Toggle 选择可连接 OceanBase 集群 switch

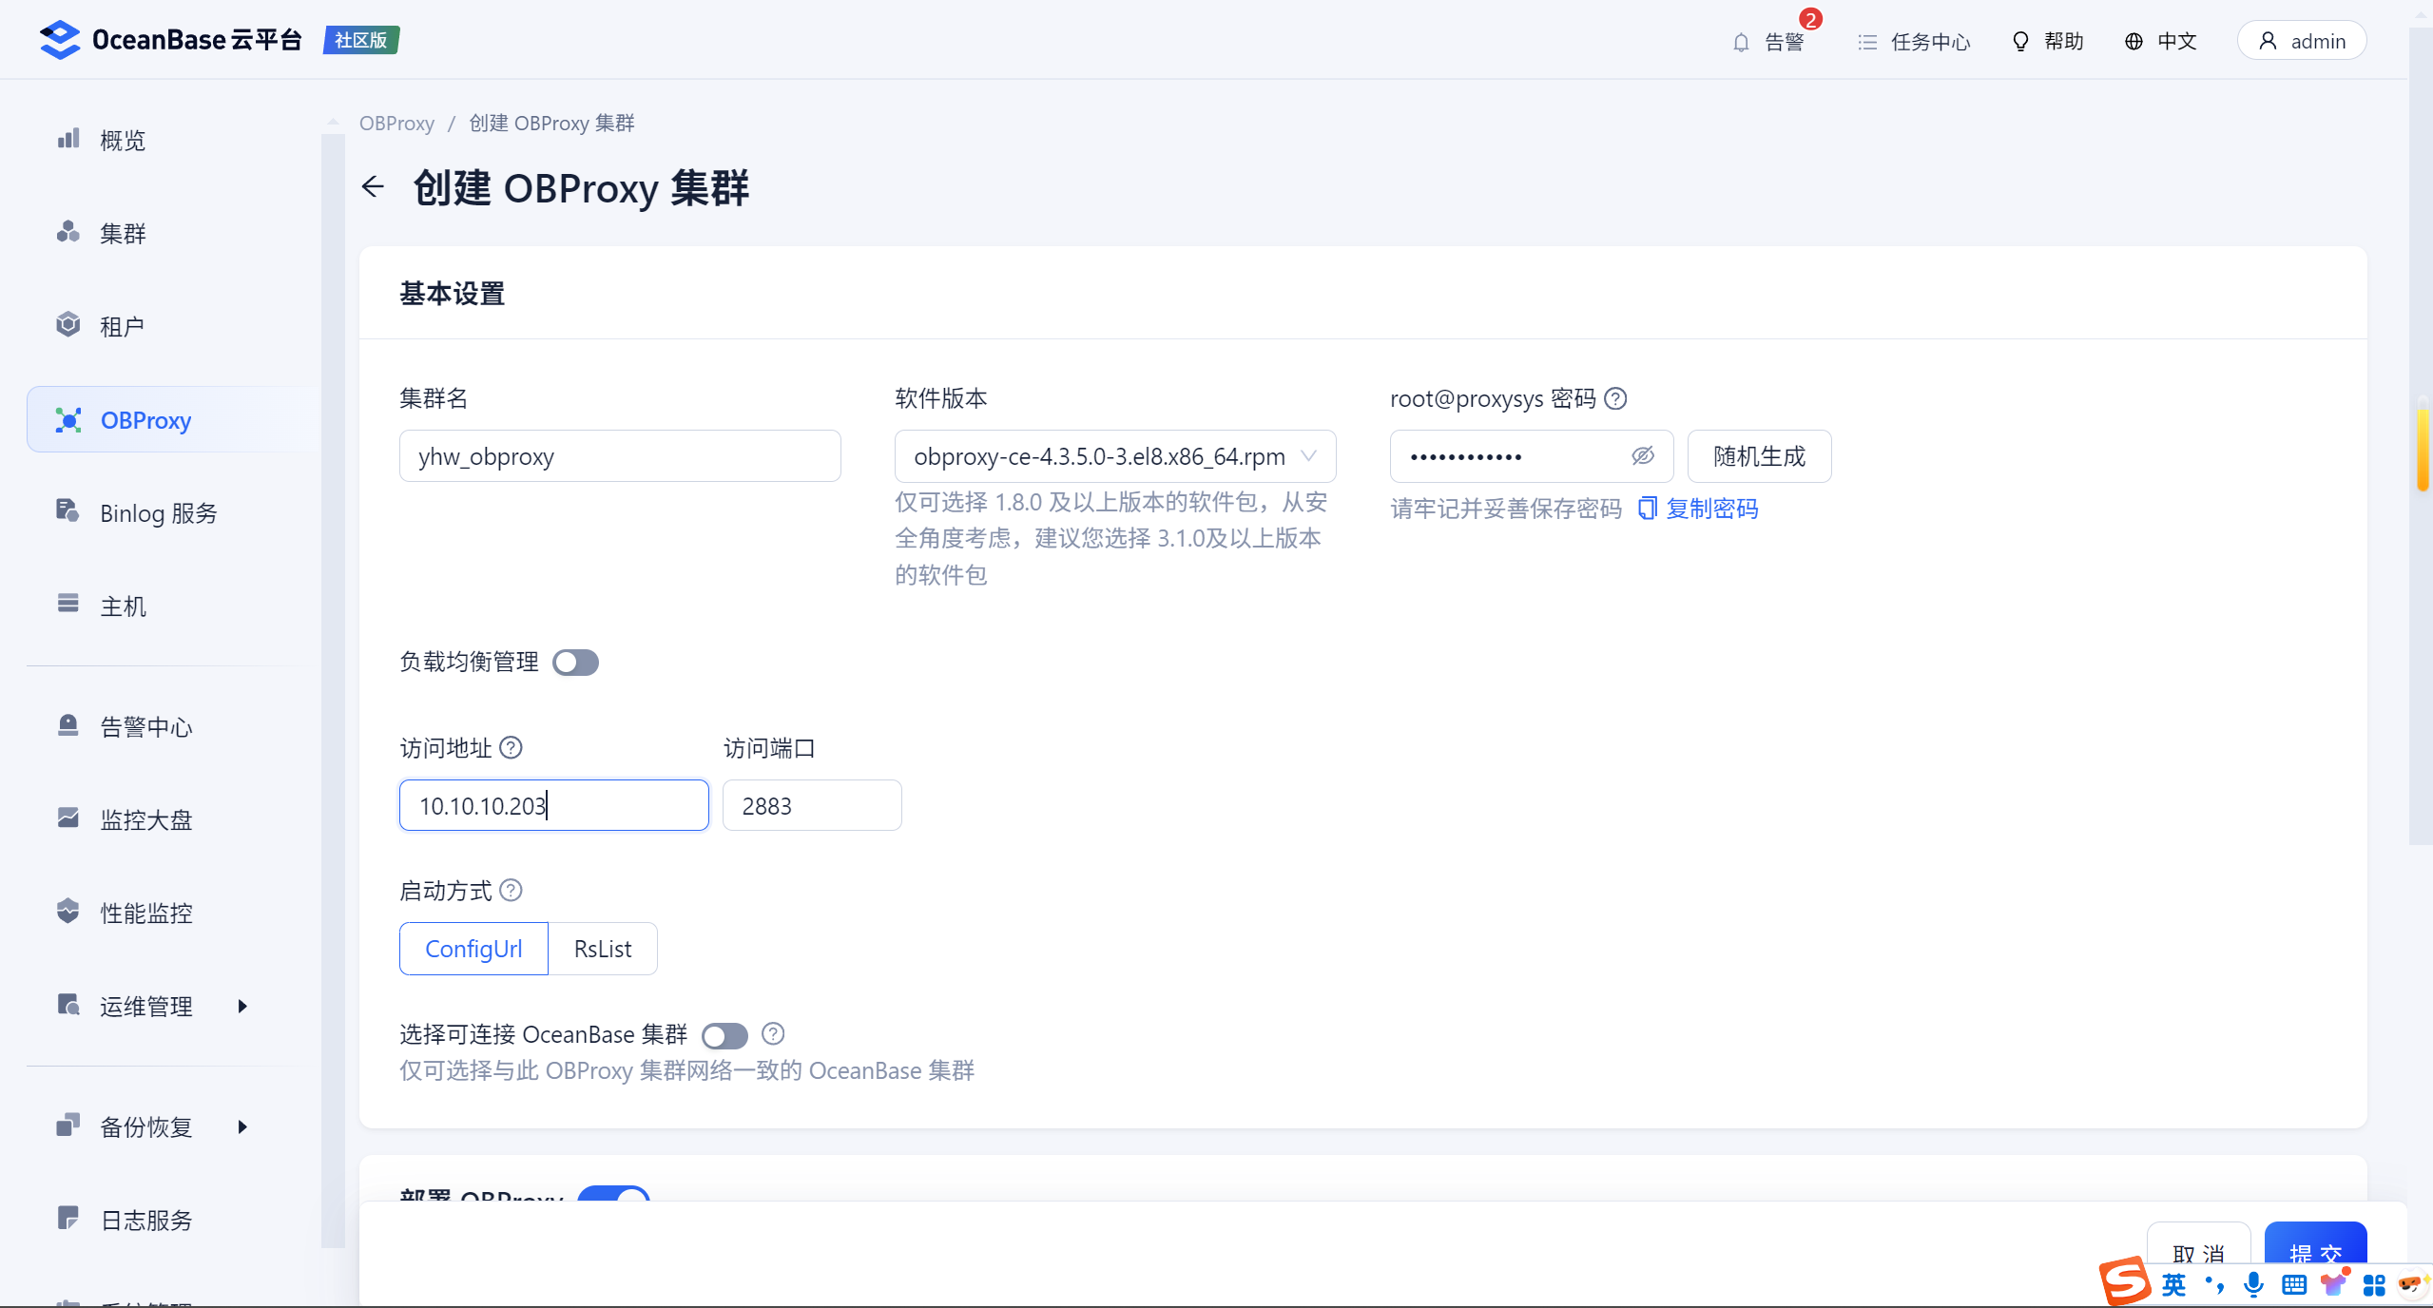pyautogui.click(x=724, y=1035)
